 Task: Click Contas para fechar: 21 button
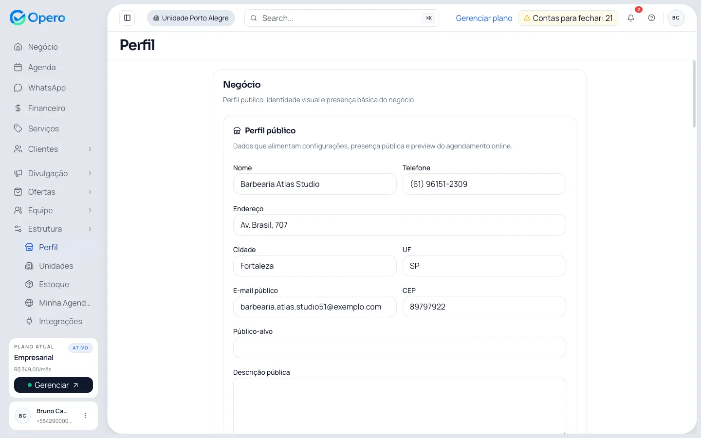click(568, 18)
